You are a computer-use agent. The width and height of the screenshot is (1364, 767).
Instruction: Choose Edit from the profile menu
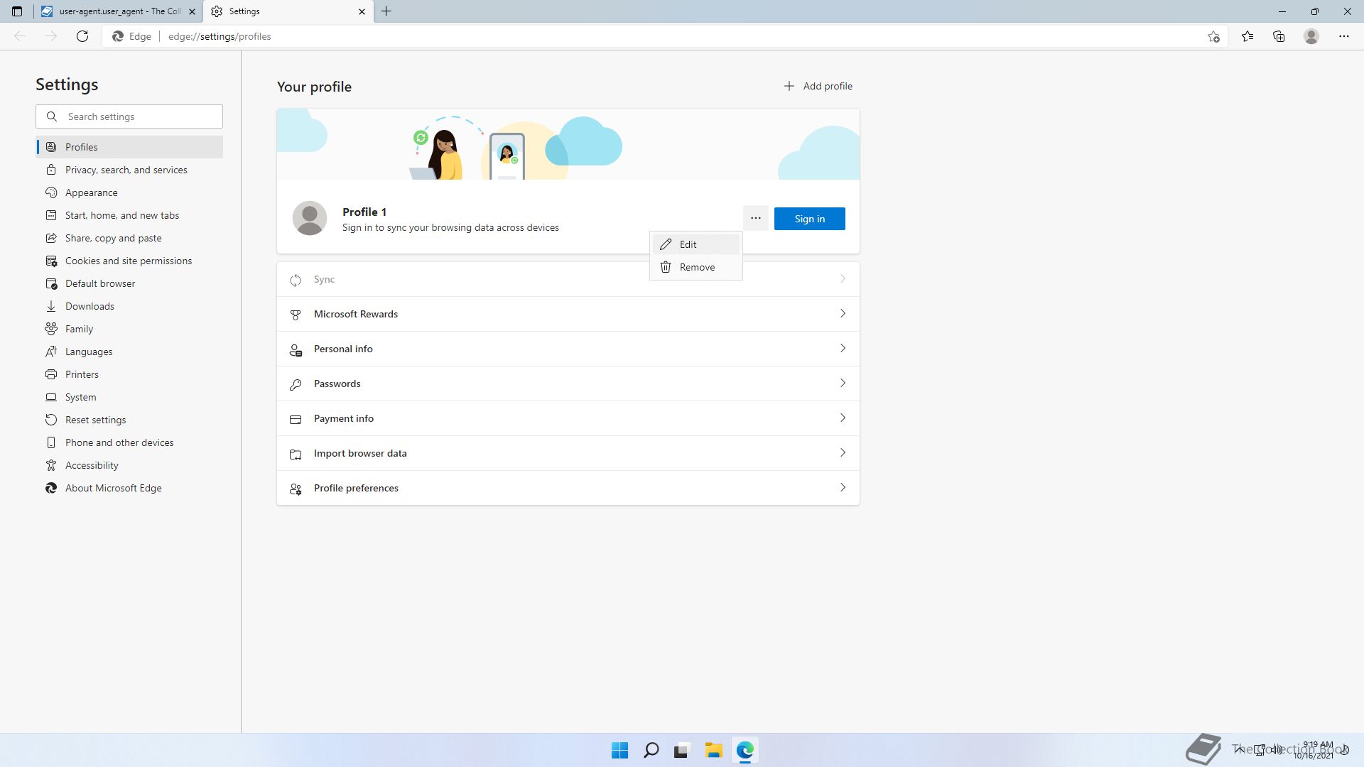click(x=696, y=244)
